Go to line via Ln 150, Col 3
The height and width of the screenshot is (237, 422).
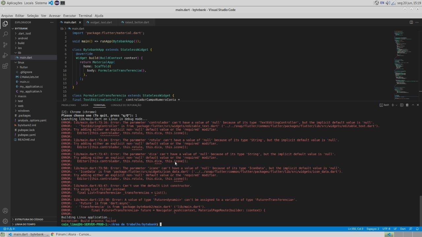click(355, 229)
